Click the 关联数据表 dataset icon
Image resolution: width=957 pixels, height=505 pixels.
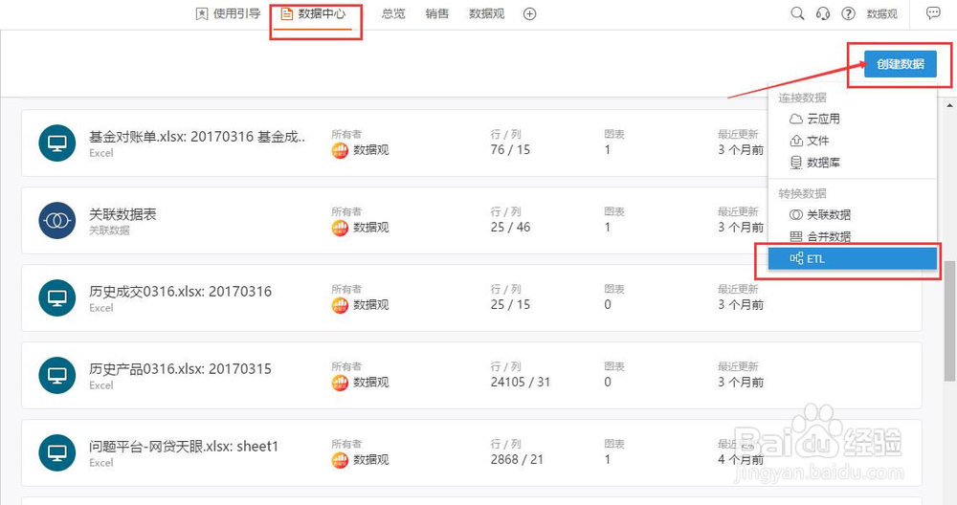pyautogui.click(x=56, y=220)
